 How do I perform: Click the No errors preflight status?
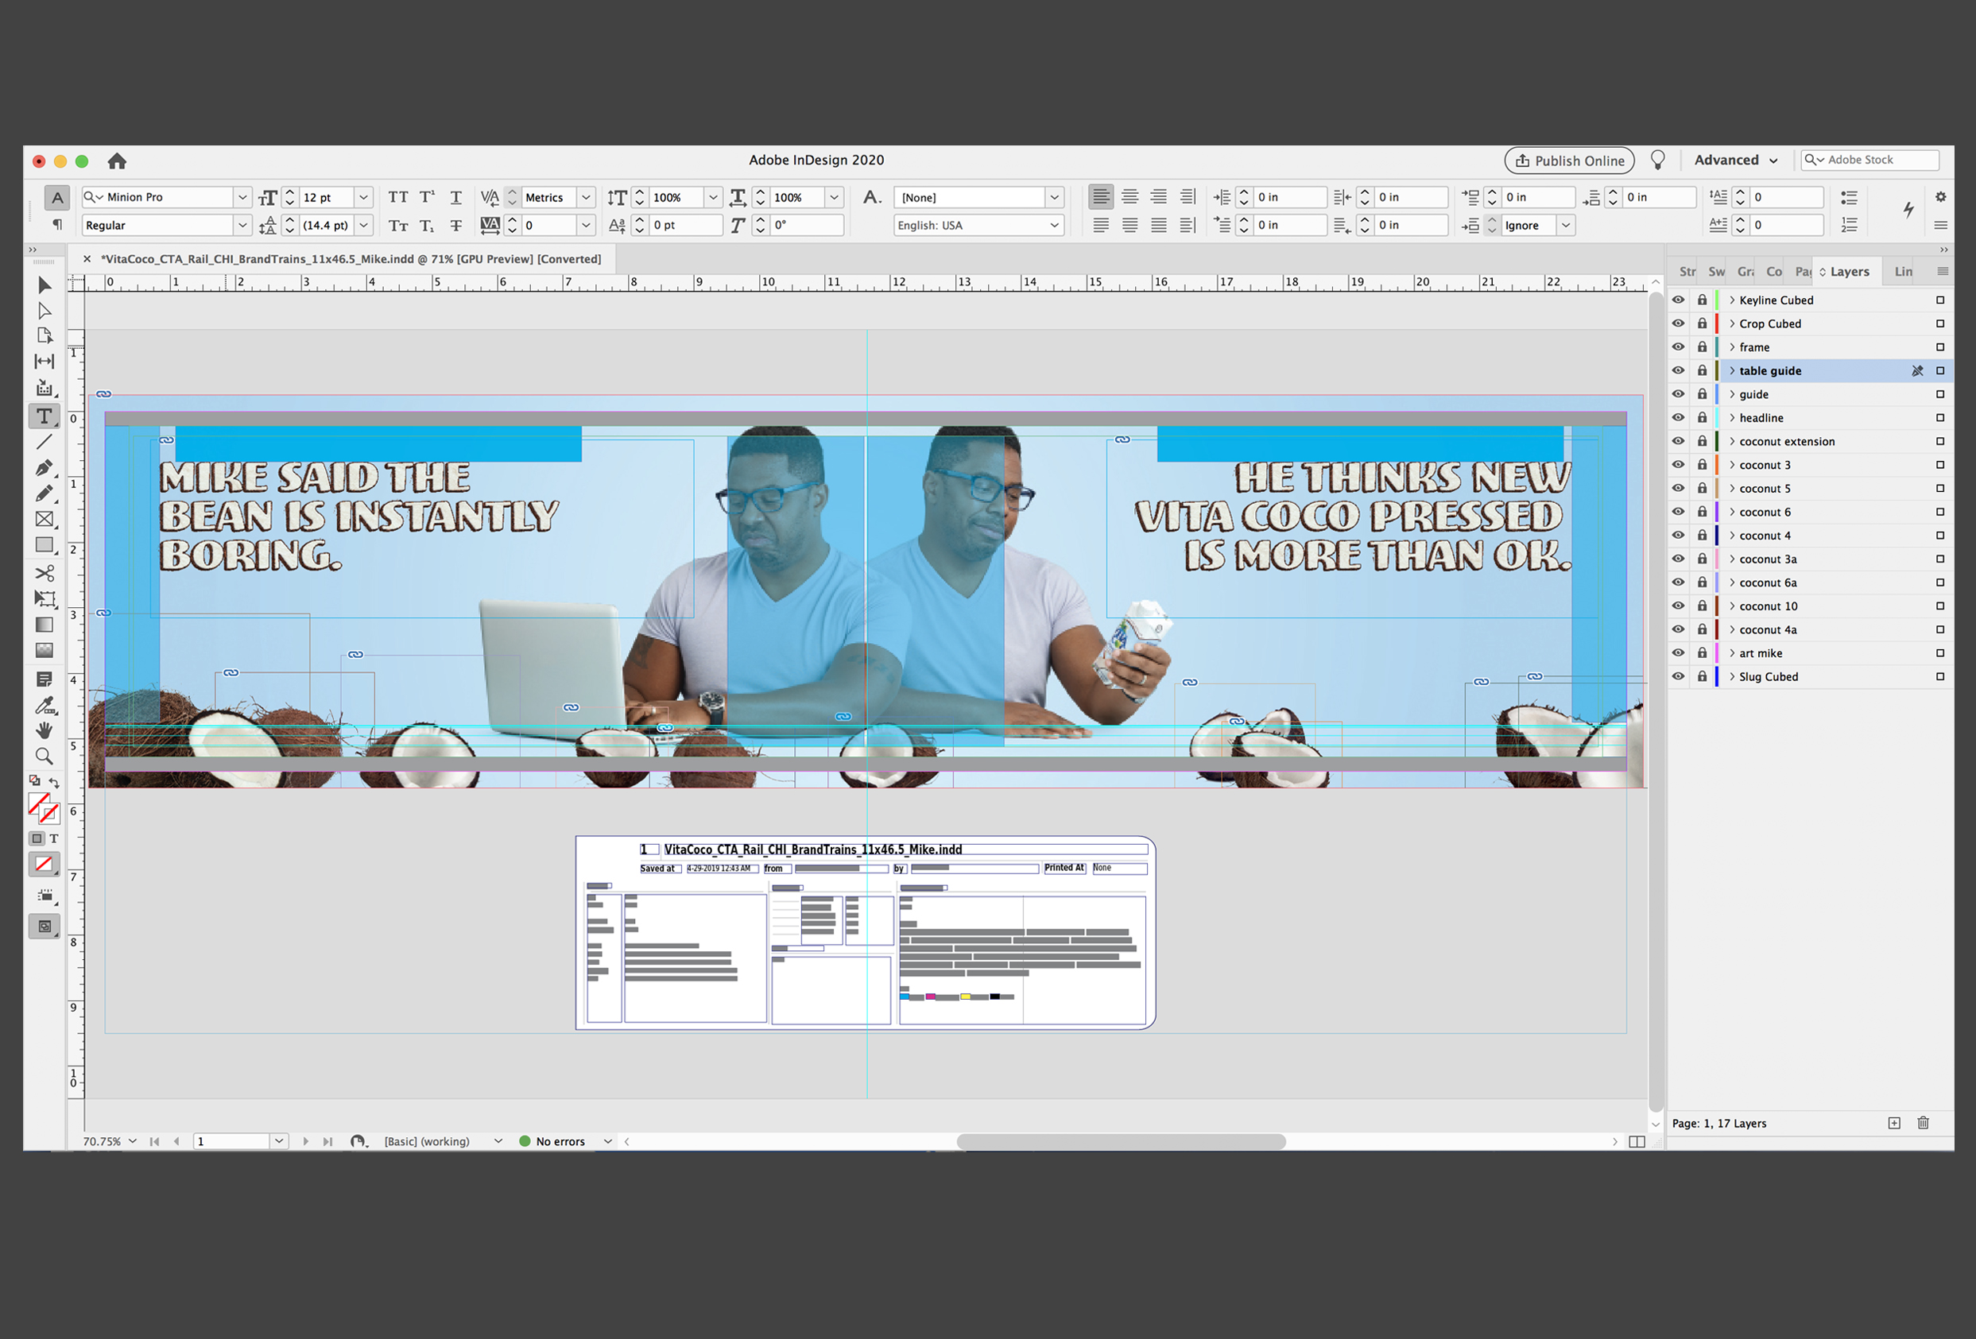(x=560, y=1142)
